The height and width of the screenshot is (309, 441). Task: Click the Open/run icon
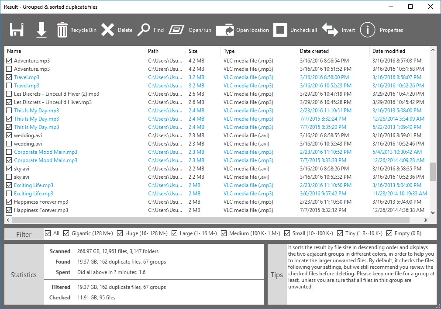click(x=176, y=30)
